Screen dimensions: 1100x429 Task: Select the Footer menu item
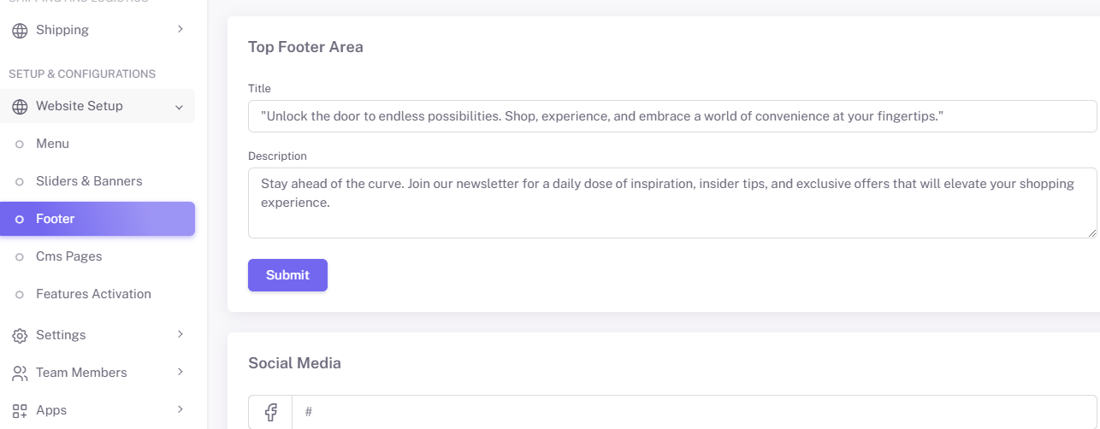pyautogui.click(x=98, y=219)
